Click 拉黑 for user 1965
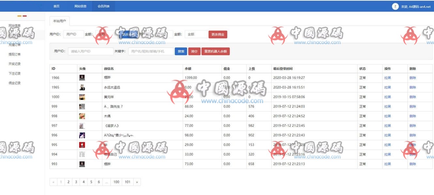 click(x=387, y=87)
